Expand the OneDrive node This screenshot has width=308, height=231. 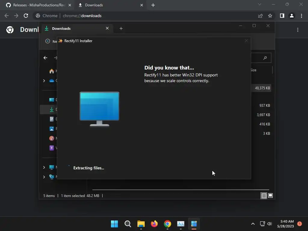click(44, 81)
